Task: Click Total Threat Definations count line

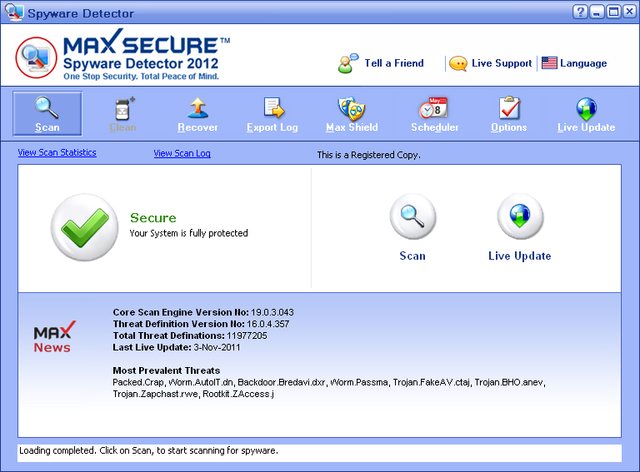Action: coord(190,335)
